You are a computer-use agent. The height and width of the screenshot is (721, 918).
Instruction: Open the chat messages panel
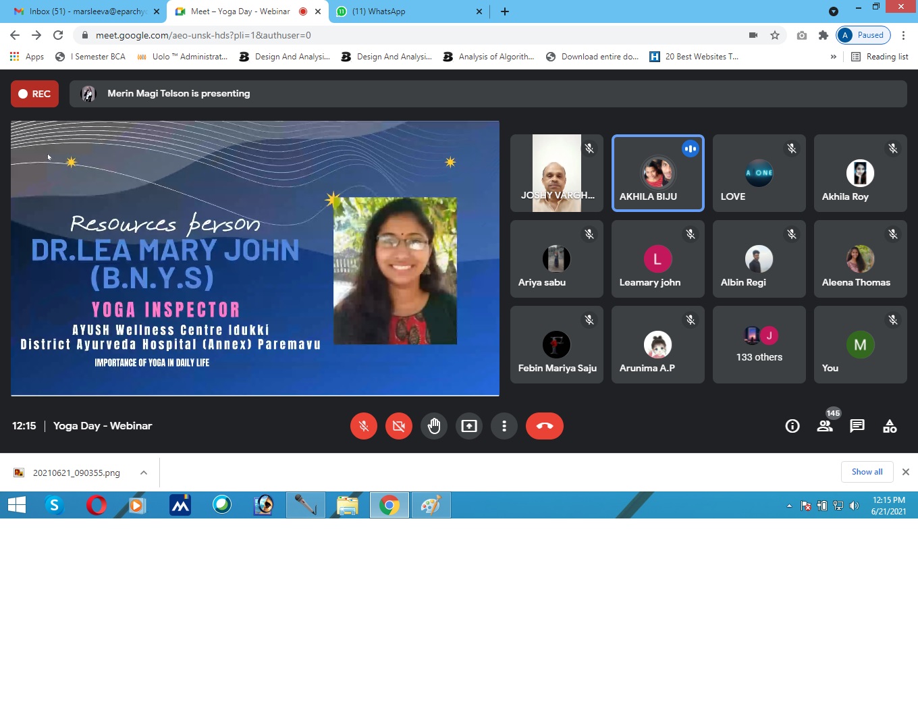tap(857, 426)
